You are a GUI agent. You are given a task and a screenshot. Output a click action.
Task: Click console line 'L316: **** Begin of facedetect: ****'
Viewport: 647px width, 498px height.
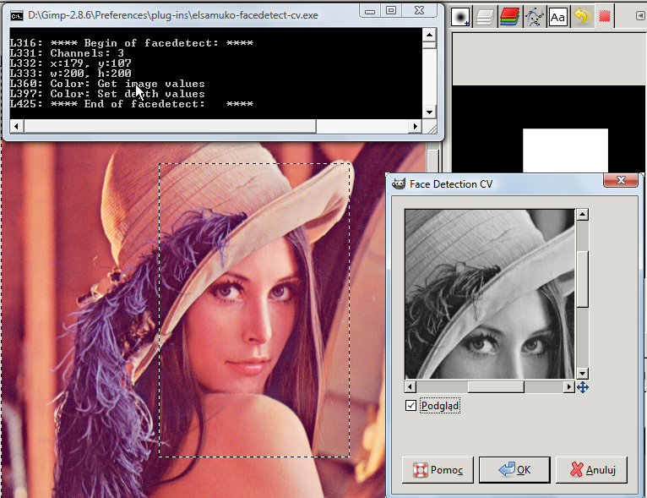click(x=132, y=43)
